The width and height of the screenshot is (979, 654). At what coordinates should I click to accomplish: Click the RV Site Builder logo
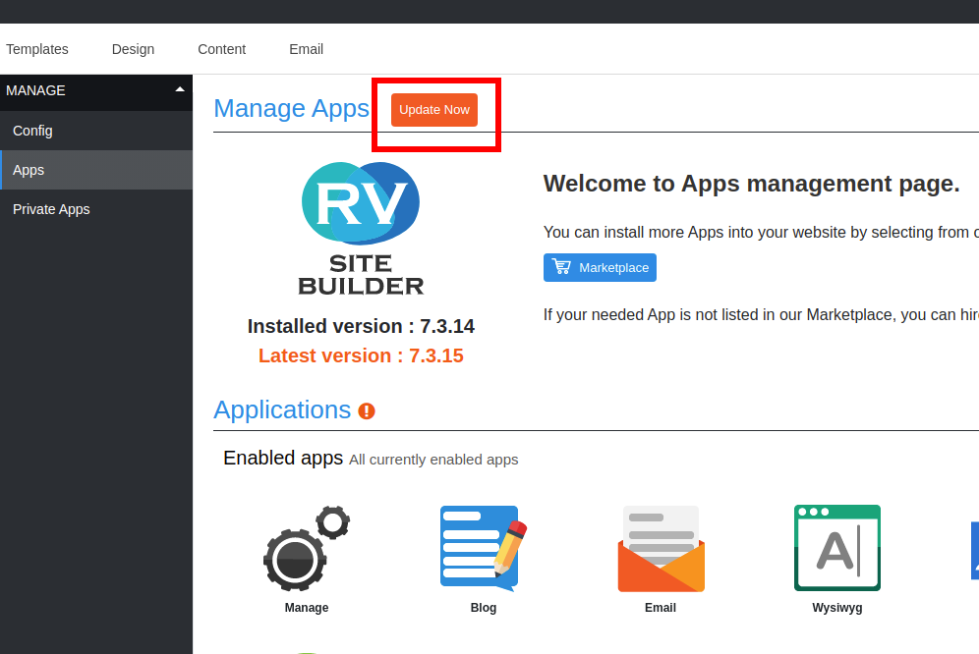coord(361,229)
